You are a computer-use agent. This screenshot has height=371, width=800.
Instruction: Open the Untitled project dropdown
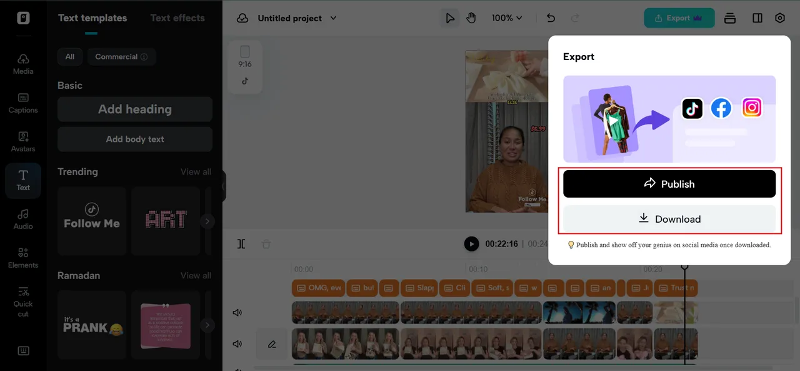pos(297,18)
